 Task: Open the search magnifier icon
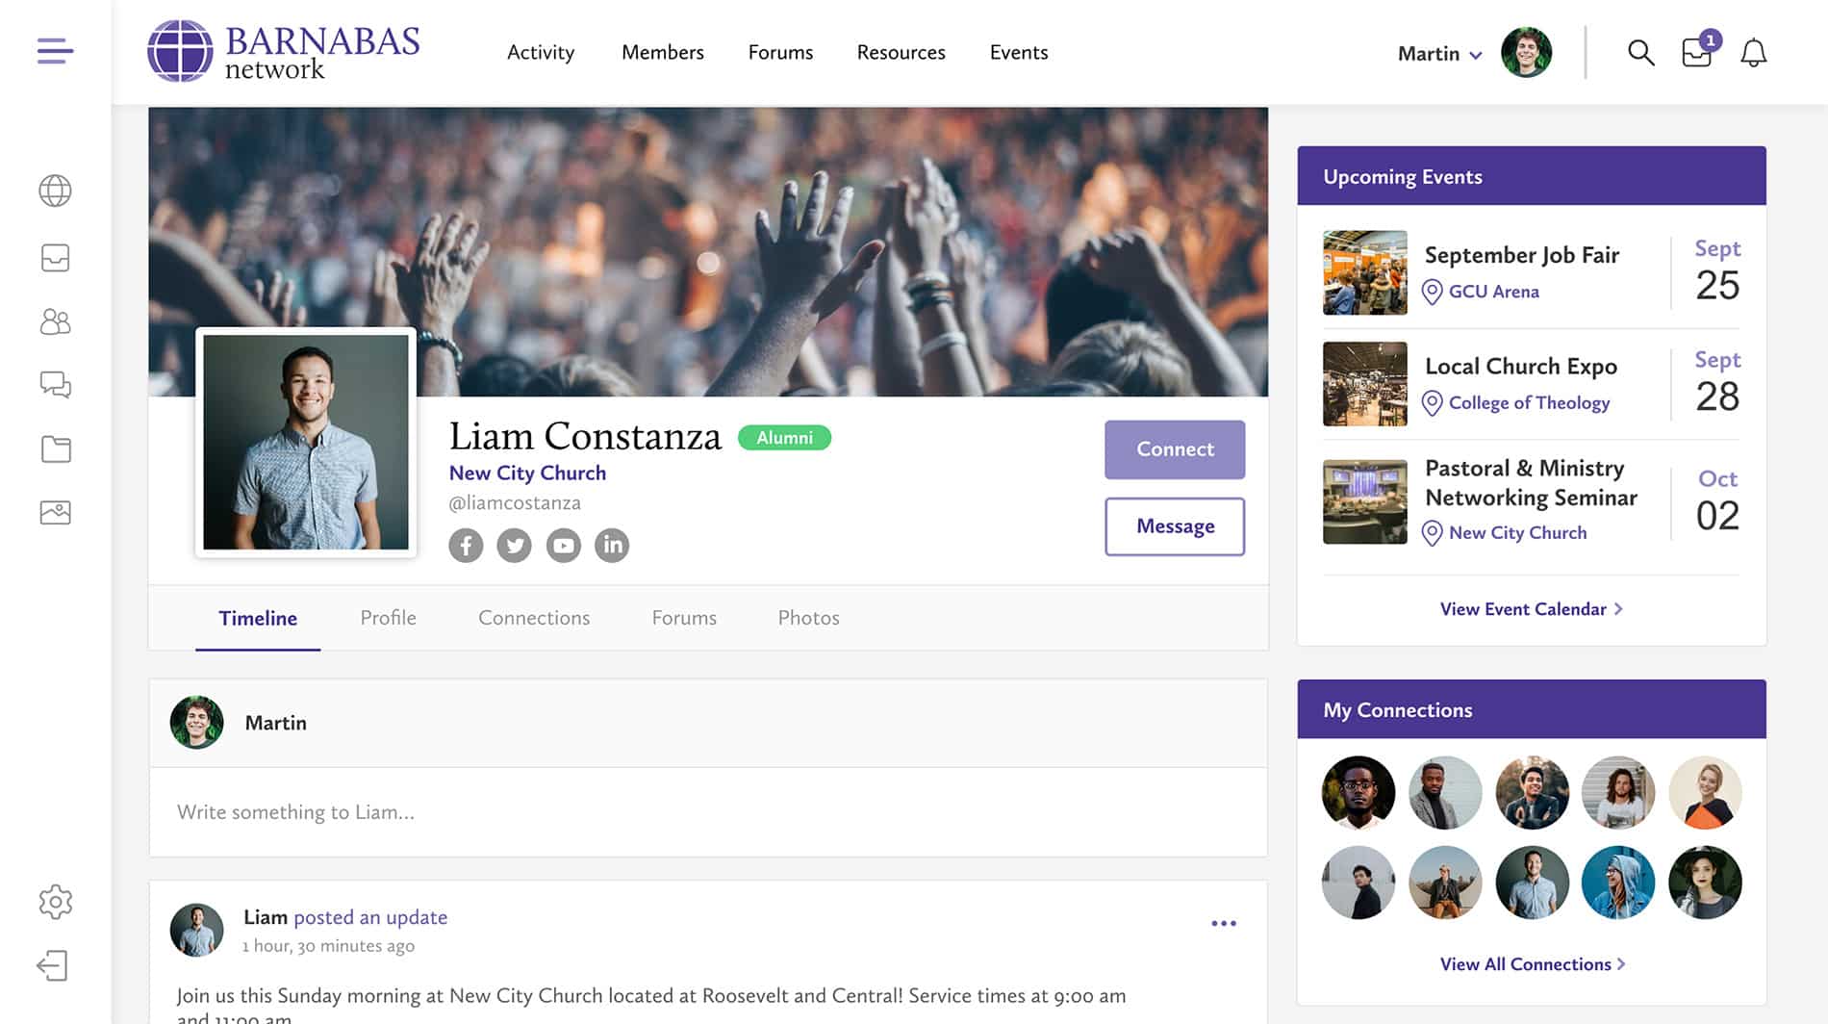pos(1640,53)
